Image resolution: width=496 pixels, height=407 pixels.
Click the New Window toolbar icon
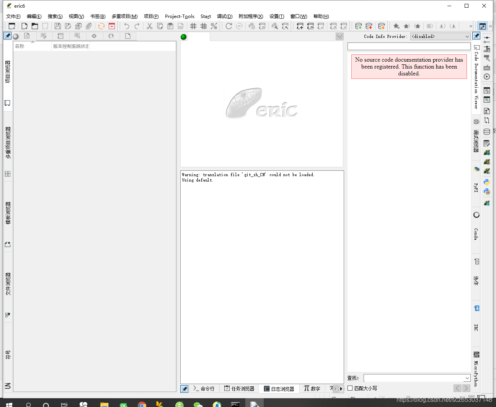[12, 26]
